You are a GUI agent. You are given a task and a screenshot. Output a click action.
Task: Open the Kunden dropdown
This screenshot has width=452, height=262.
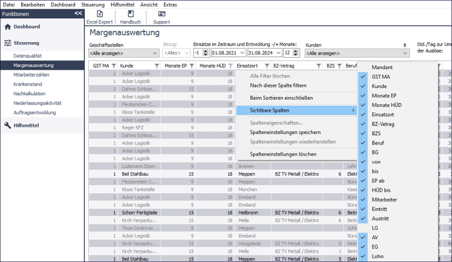pyautogui.click(x=357, y=53)
